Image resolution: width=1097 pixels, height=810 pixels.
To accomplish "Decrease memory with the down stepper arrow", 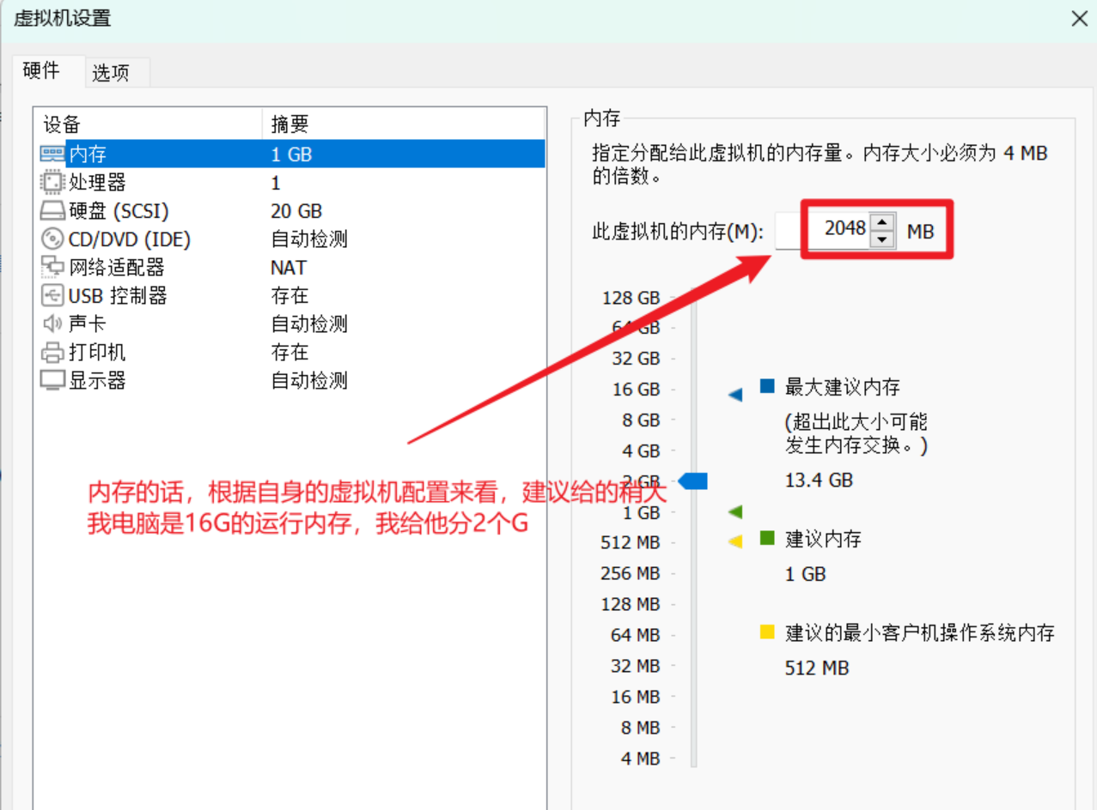I will [x=882, y=239].
